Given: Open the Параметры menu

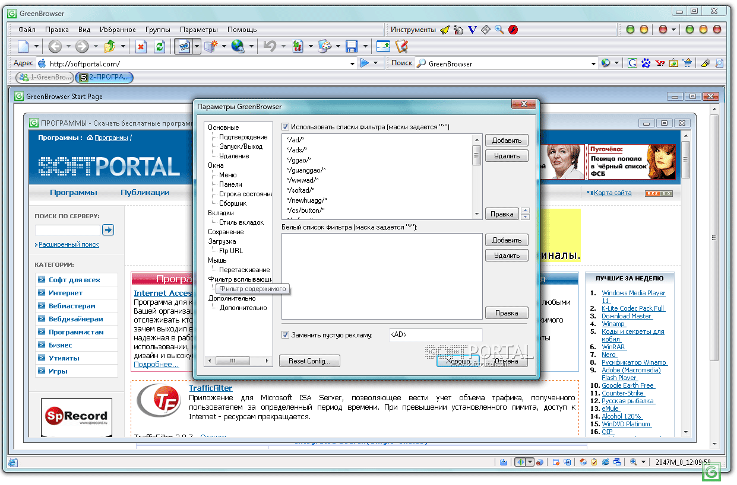Looking at the screenshot, I should (x=199, y=30).
